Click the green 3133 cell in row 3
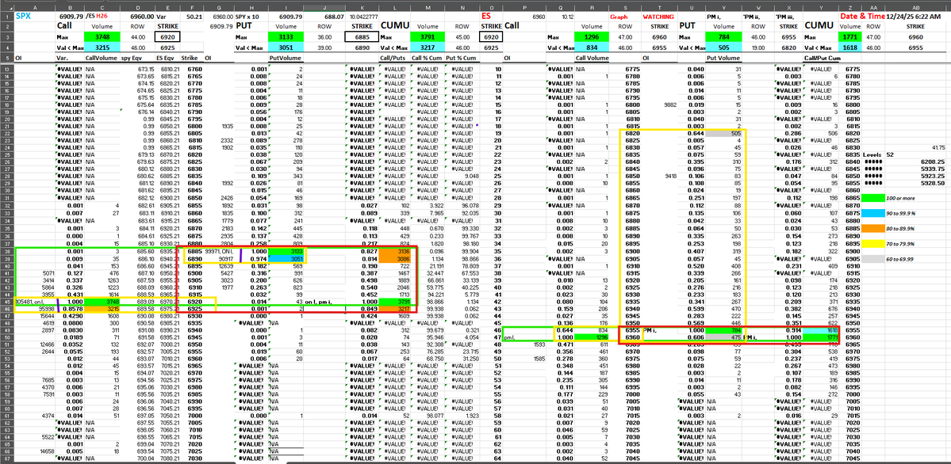This screenshot has width=951, height=464. 285,37
